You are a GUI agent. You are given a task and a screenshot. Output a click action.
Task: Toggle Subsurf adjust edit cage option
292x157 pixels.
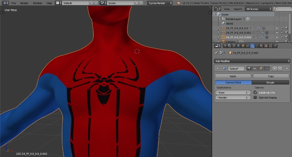click(267, 69)
